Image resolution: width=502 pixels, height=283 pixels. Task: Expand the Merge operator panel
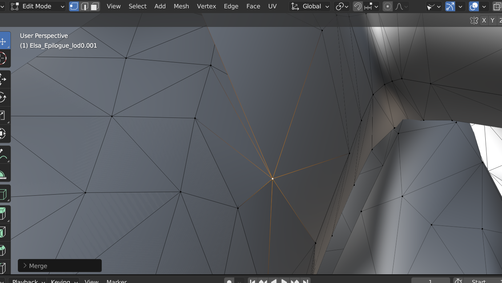coord(60,266)
